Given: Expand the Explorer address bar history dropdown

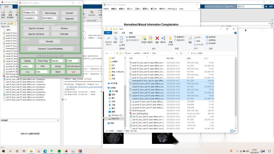Looking at the screenshot, I should click(177, 53).
